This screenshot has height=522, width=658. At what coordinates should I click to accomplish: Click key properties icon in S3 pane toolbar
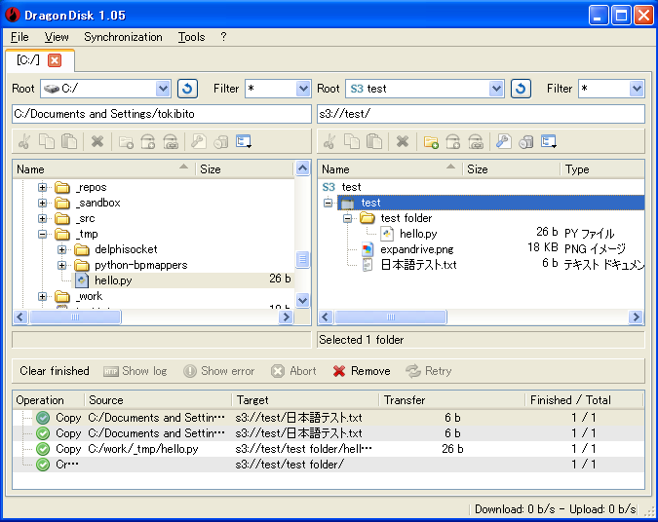click(504, 142)
